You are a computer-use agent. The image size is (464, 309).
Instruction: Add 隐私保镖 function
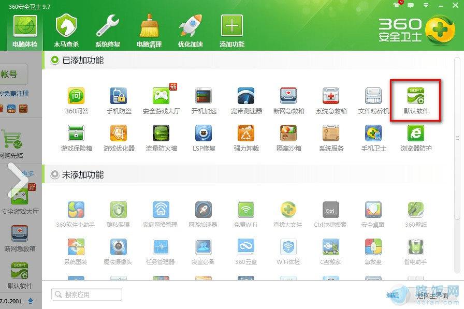point(119,214)
